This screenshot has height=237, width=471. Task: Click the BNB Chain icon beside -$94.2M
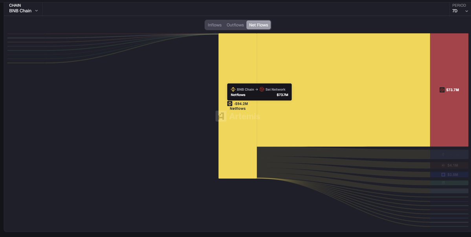point(230,104)
